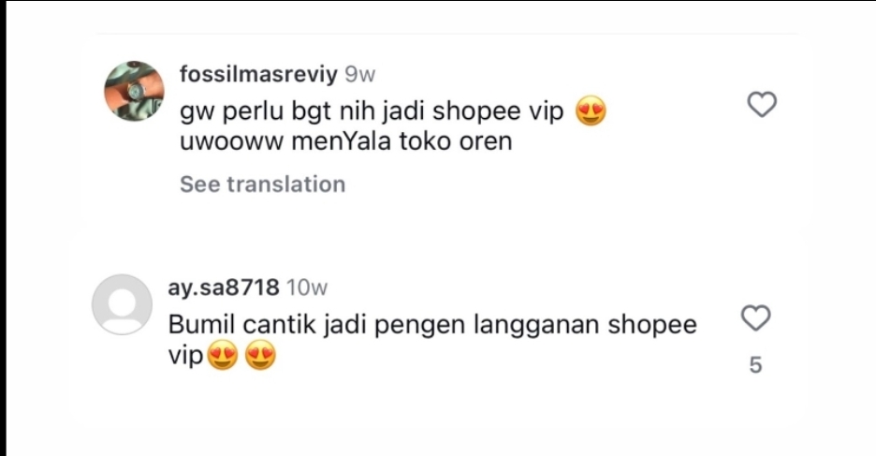Screen dimensions: 876x456
Task: Select the text 'gw perlu bgt nih jadi shopee vip'
Action: coord(372,111)
